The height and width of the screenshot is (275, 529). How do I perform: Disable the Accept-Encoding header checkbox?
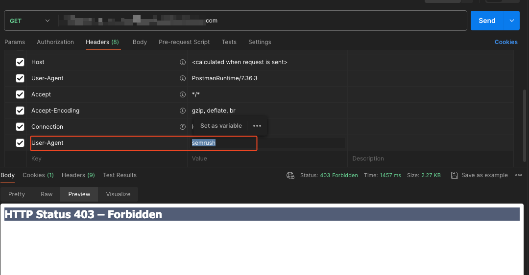(x=20, y=111)
